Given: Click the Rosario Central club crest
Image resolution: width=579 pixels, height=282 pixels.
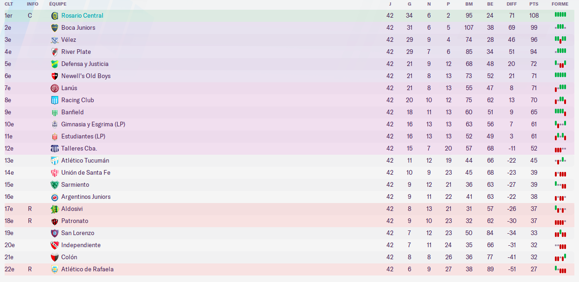Looking at the screenshot, I should click(x=55, y=16).
